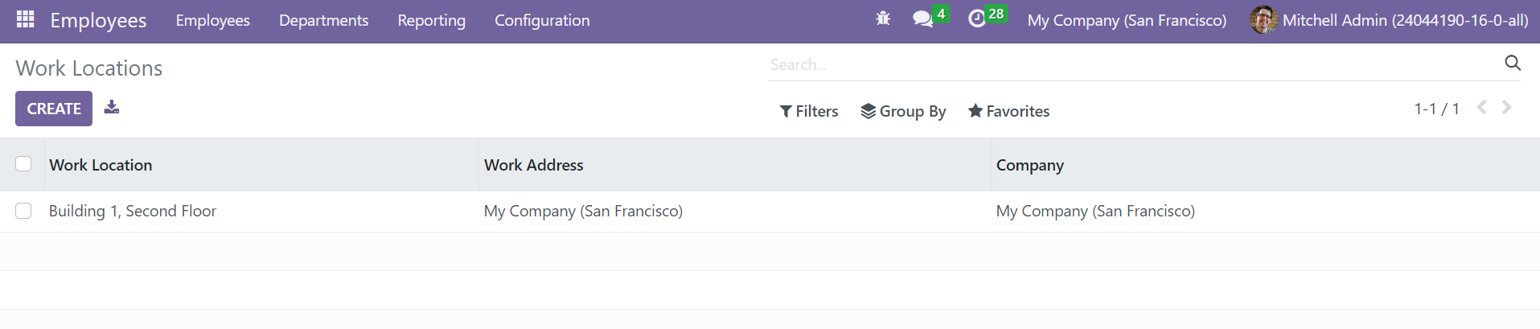The width and height of the screenshot is (1540, 329).
Task: Click the CREATE button
Action: point(54,109)
